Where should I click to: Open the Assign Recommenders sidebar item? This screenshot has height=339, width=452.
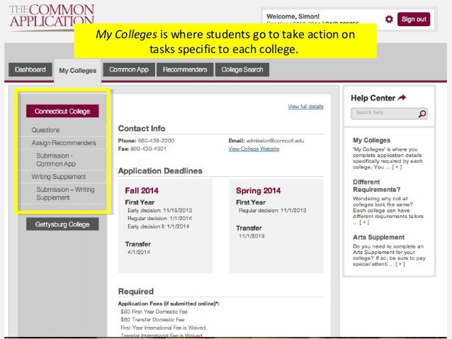pos(64,143)
